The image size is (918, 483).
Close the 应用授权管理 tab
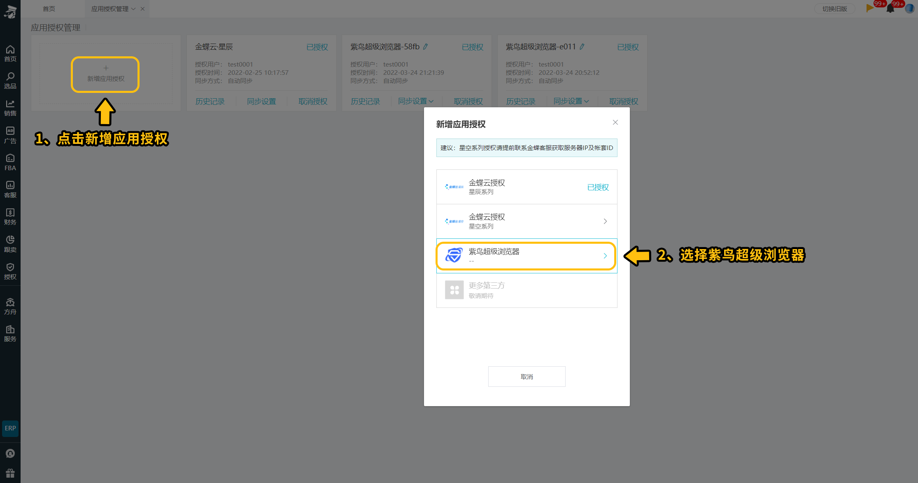(x=142, y=9)
